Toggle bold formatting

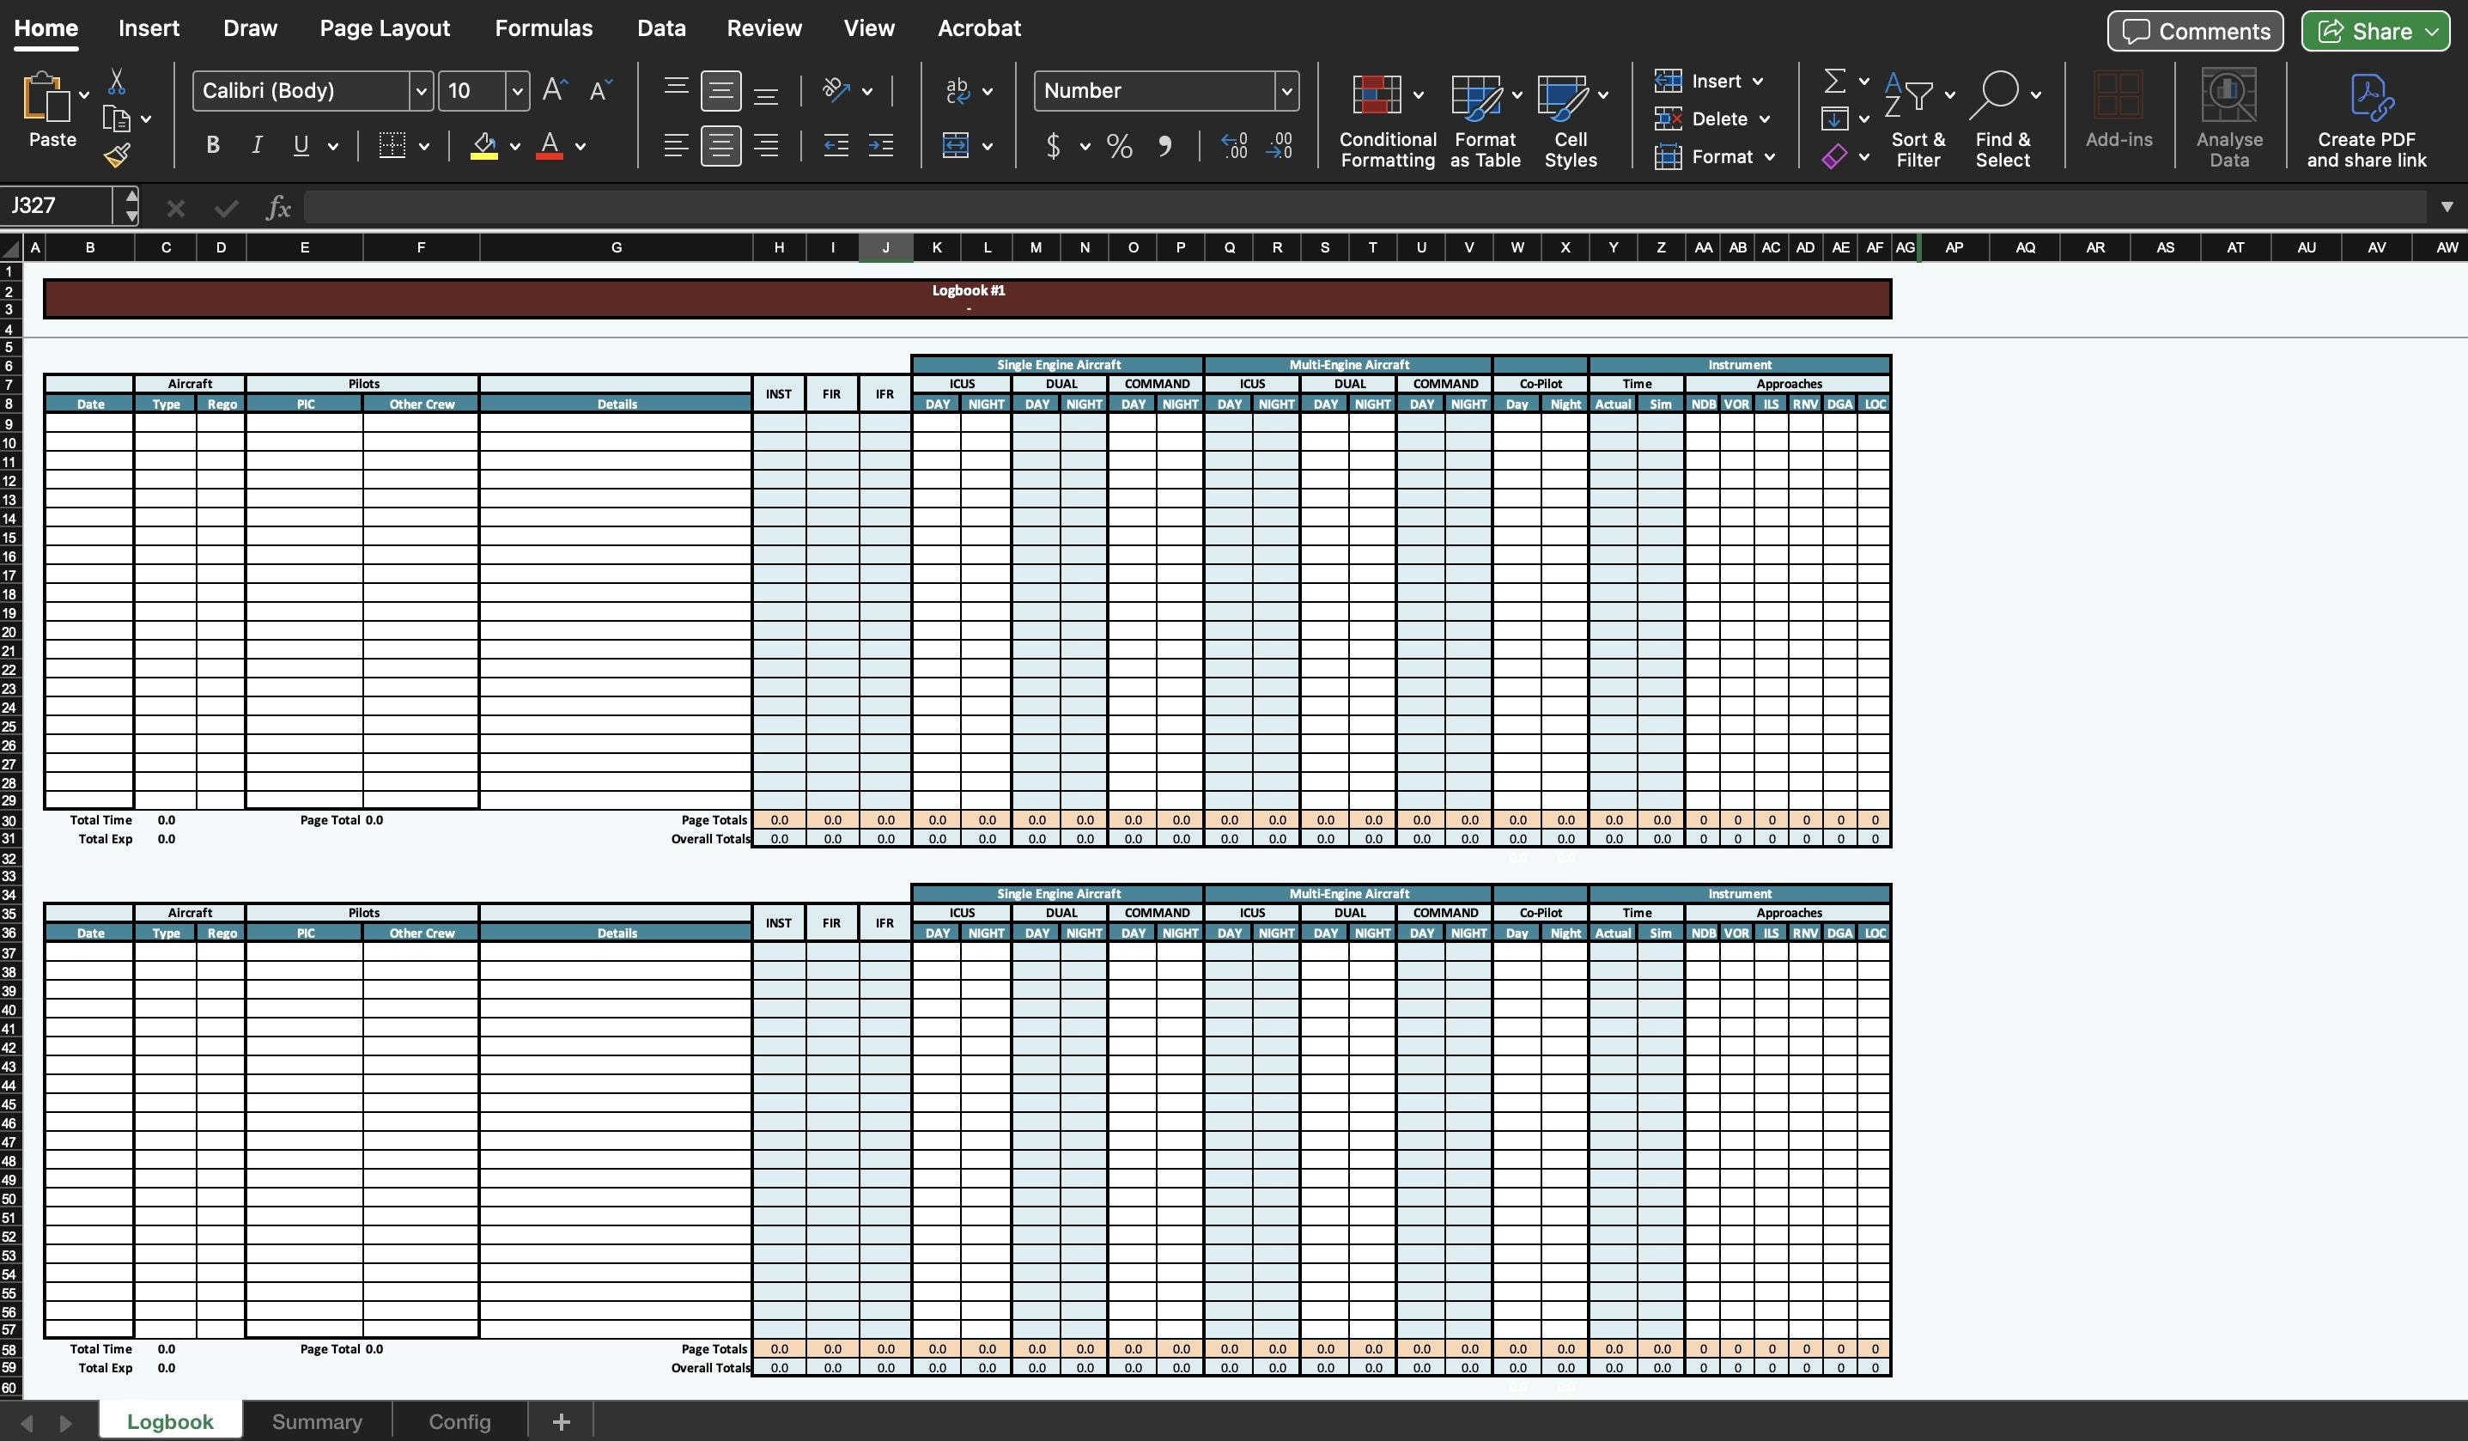[x=211, y=144]
